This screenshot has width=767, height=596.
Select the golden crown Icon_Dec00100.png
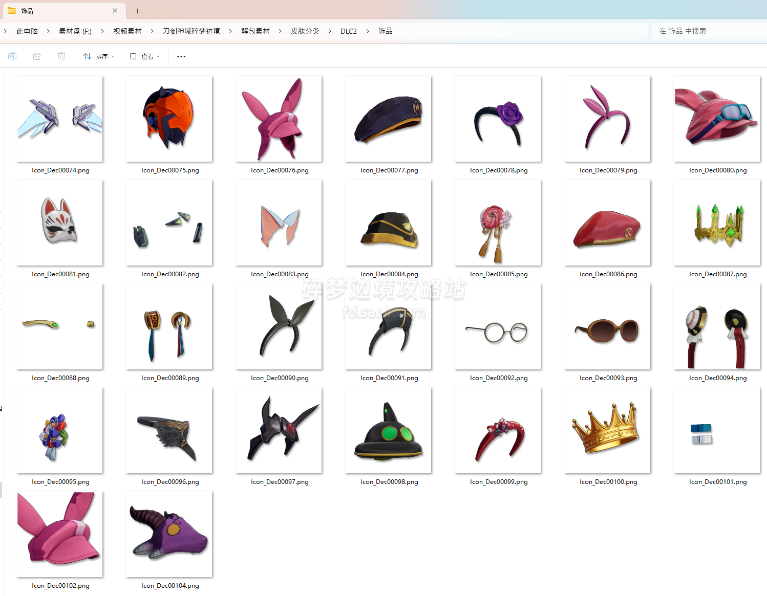[607, 430]
